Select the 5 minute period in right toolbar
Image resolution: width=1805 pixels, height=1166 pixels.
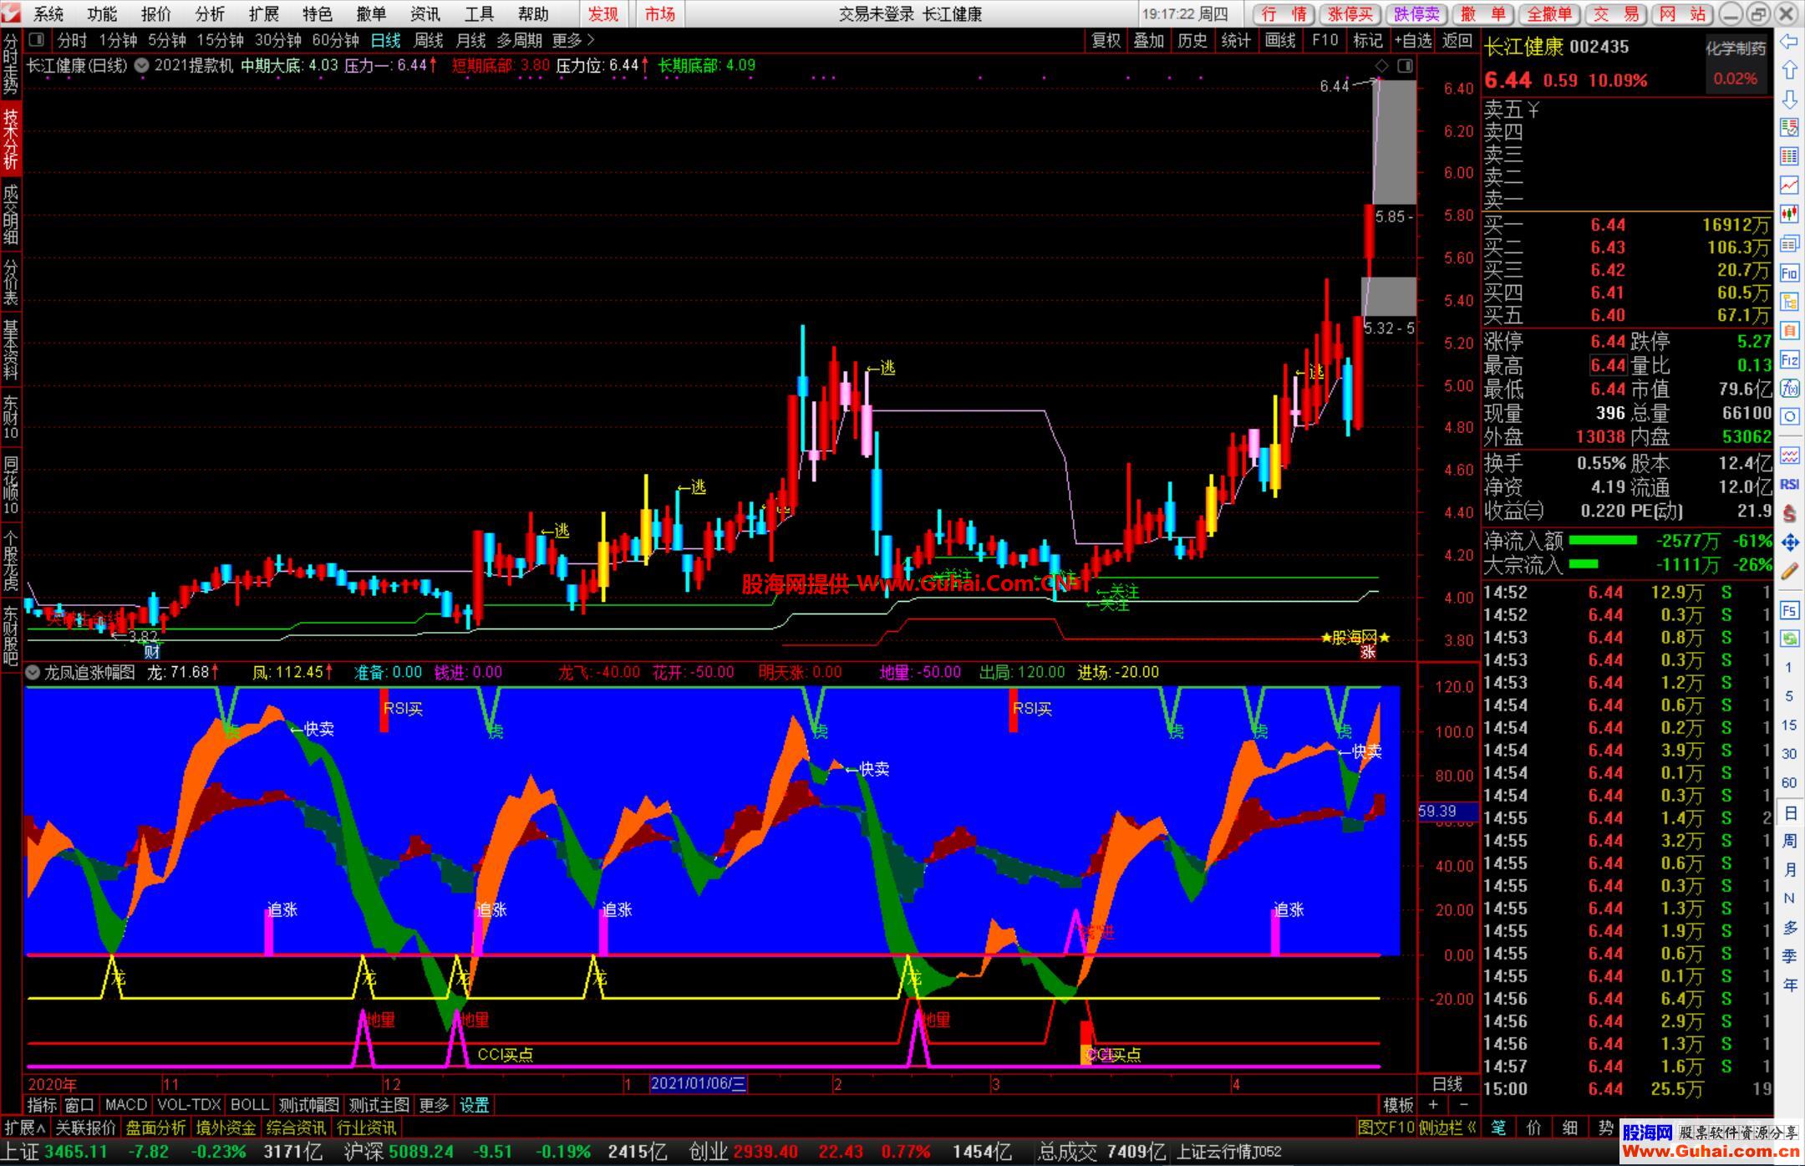click(1789, 696)
